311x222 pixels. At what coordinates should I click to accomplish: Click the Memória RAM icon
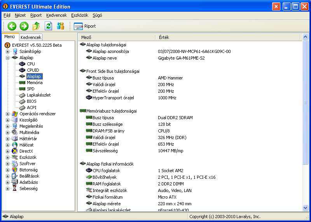point(22,83)
